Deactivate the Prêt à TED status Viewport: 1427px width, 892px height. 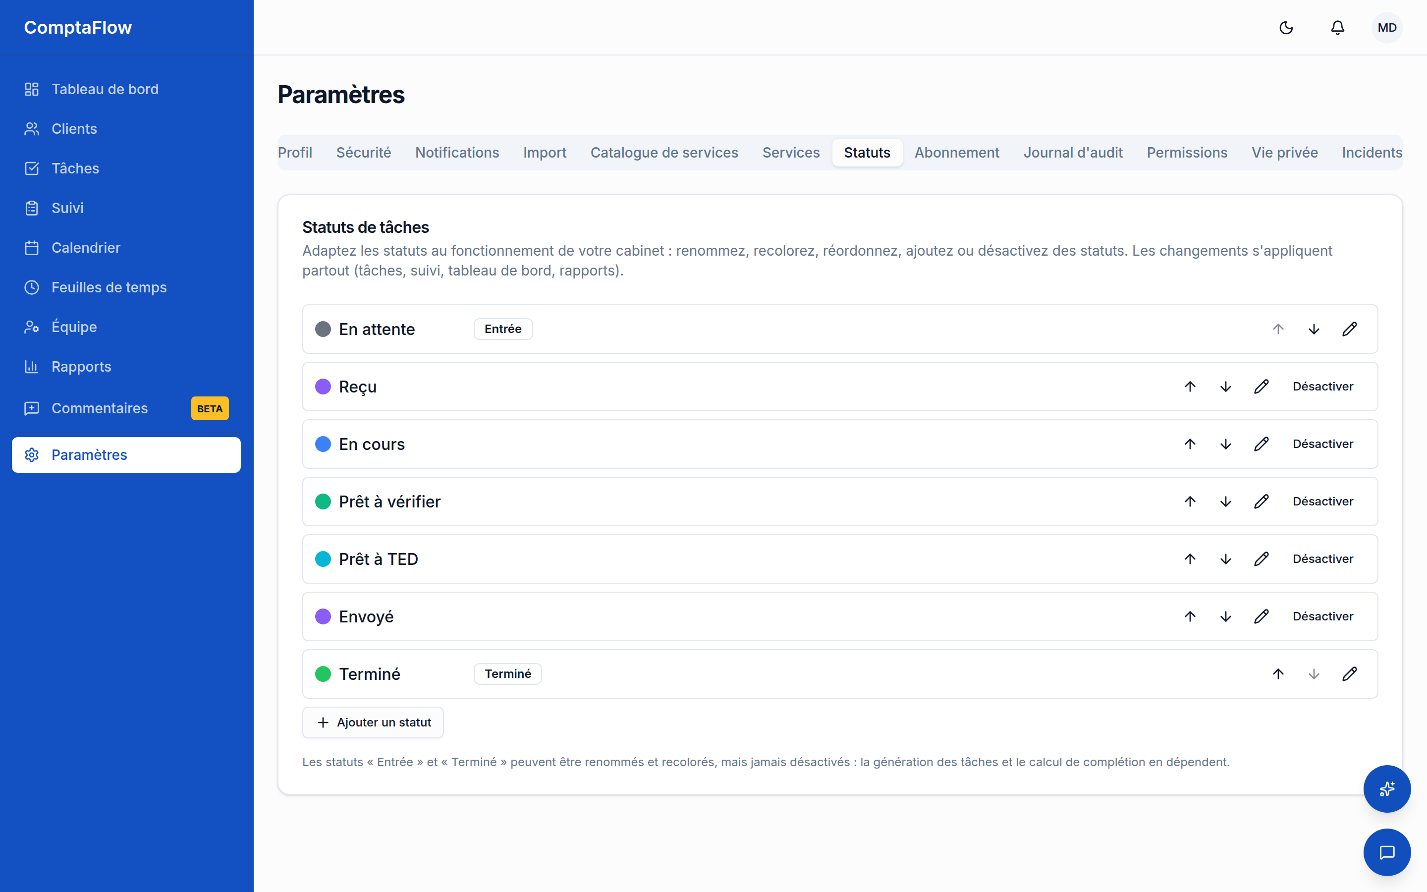pyautogui.click(x=1322, y=558)
